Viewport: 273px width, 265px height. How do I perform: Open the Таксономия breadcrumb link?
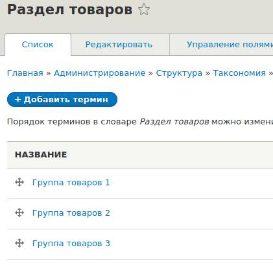[x=239, y=73]
